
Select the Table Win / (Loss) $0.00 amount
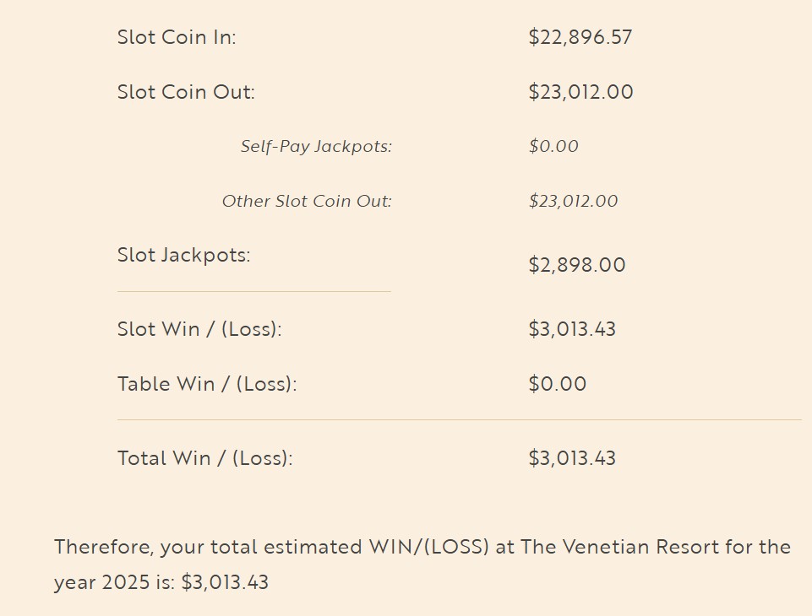(x=557, y=384)
